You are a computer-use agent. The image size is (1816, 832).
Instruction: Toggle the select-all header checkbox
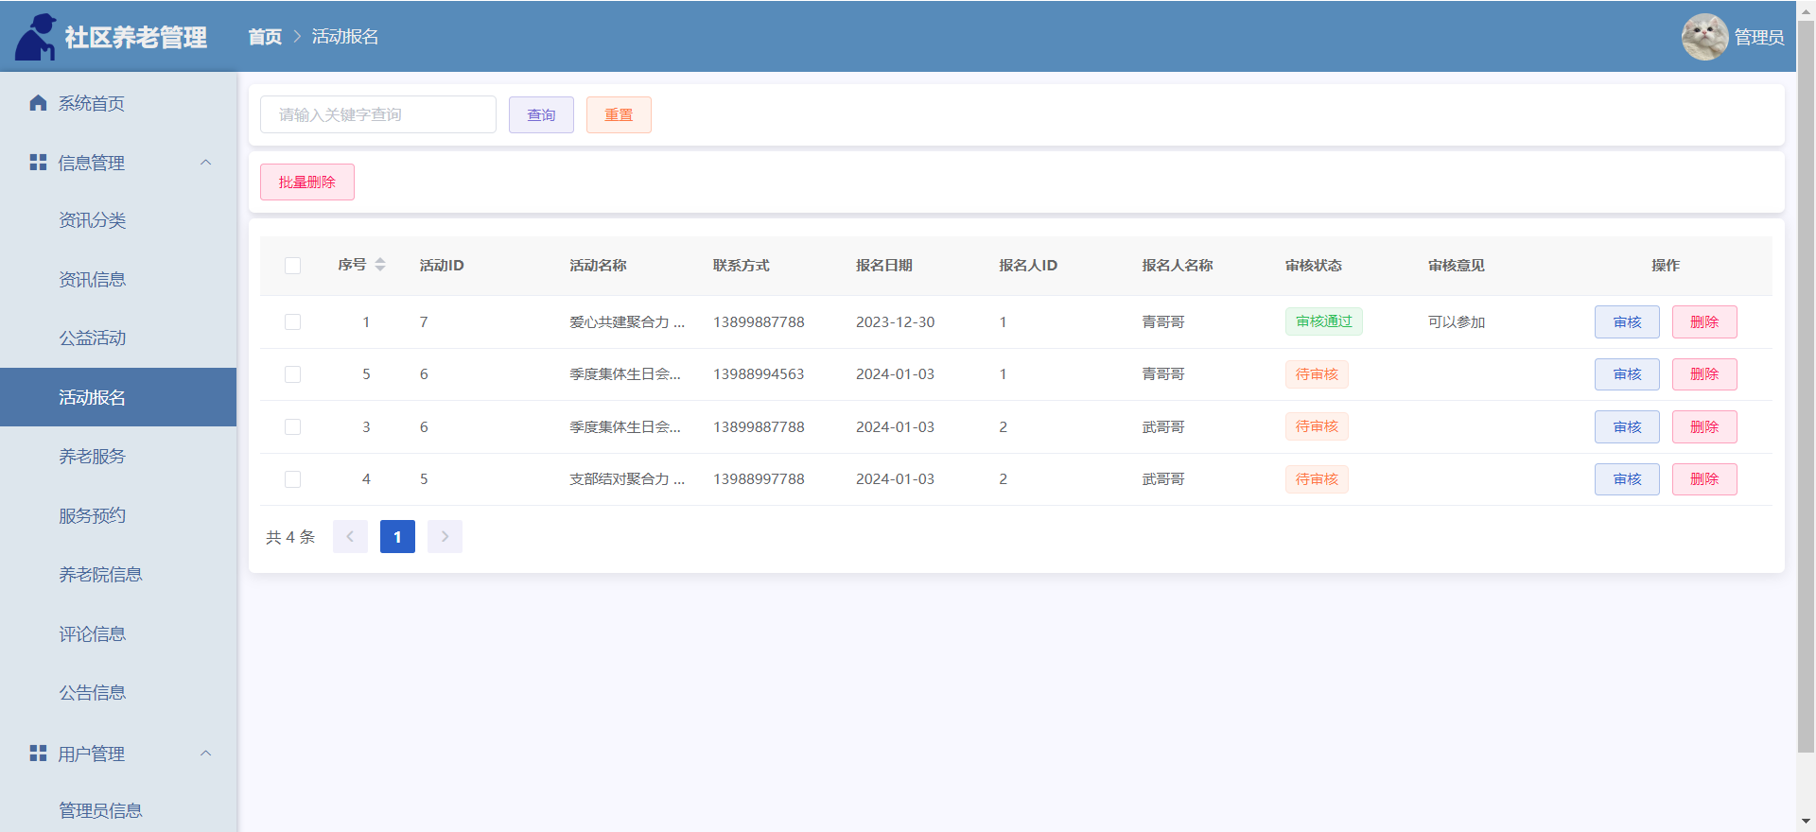[293, 266]
